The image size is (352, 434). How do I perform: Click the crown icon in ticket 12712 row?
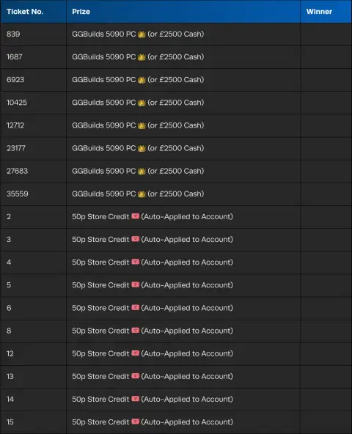142,125
